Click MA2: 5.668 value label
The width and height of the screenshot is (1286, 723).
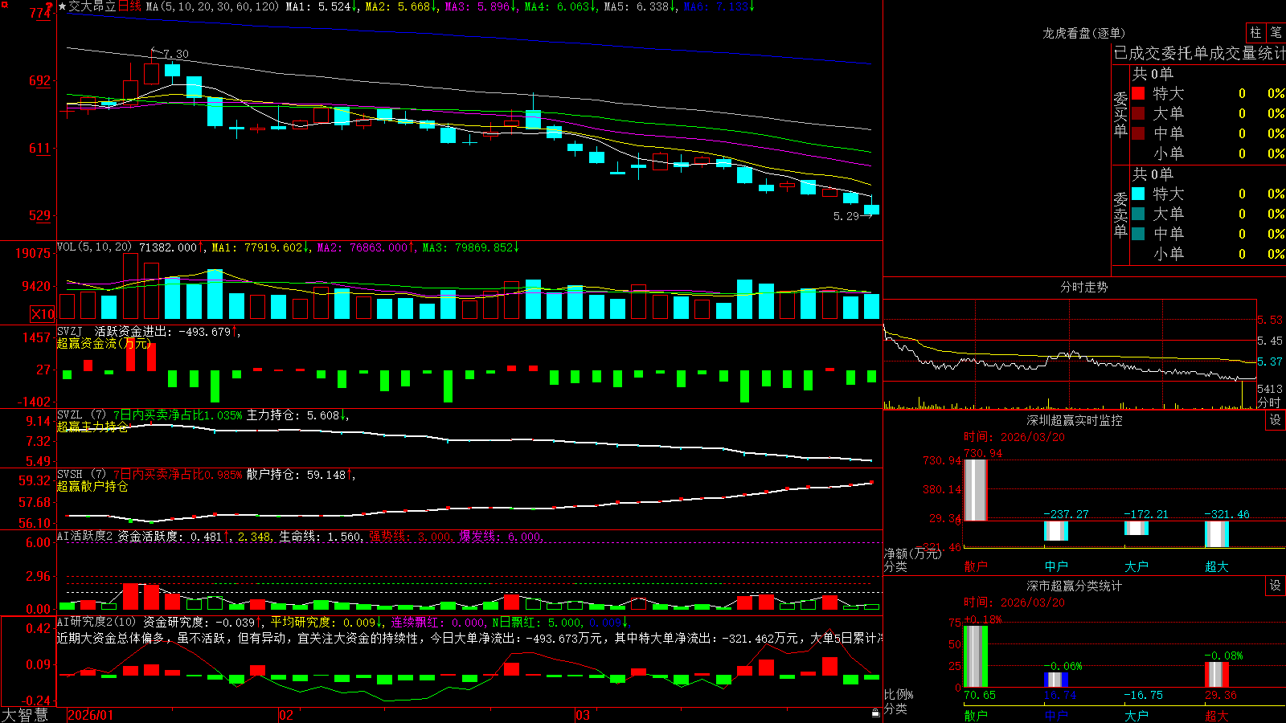click(x=401, y=6)
